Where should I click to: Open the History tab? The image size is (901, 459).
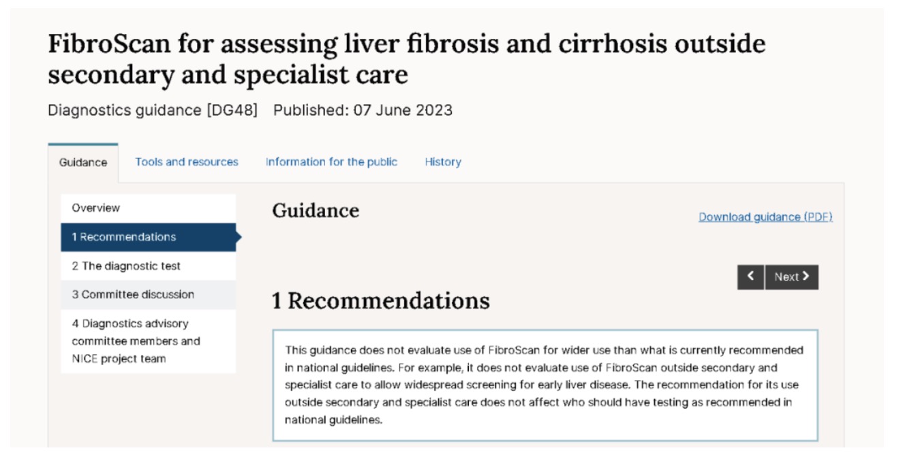tap(443, 162)
